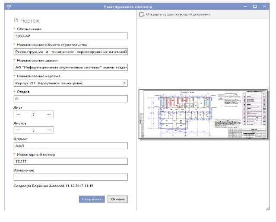
Task: Close the Редактирование элемента dialog
Action: 265,6
